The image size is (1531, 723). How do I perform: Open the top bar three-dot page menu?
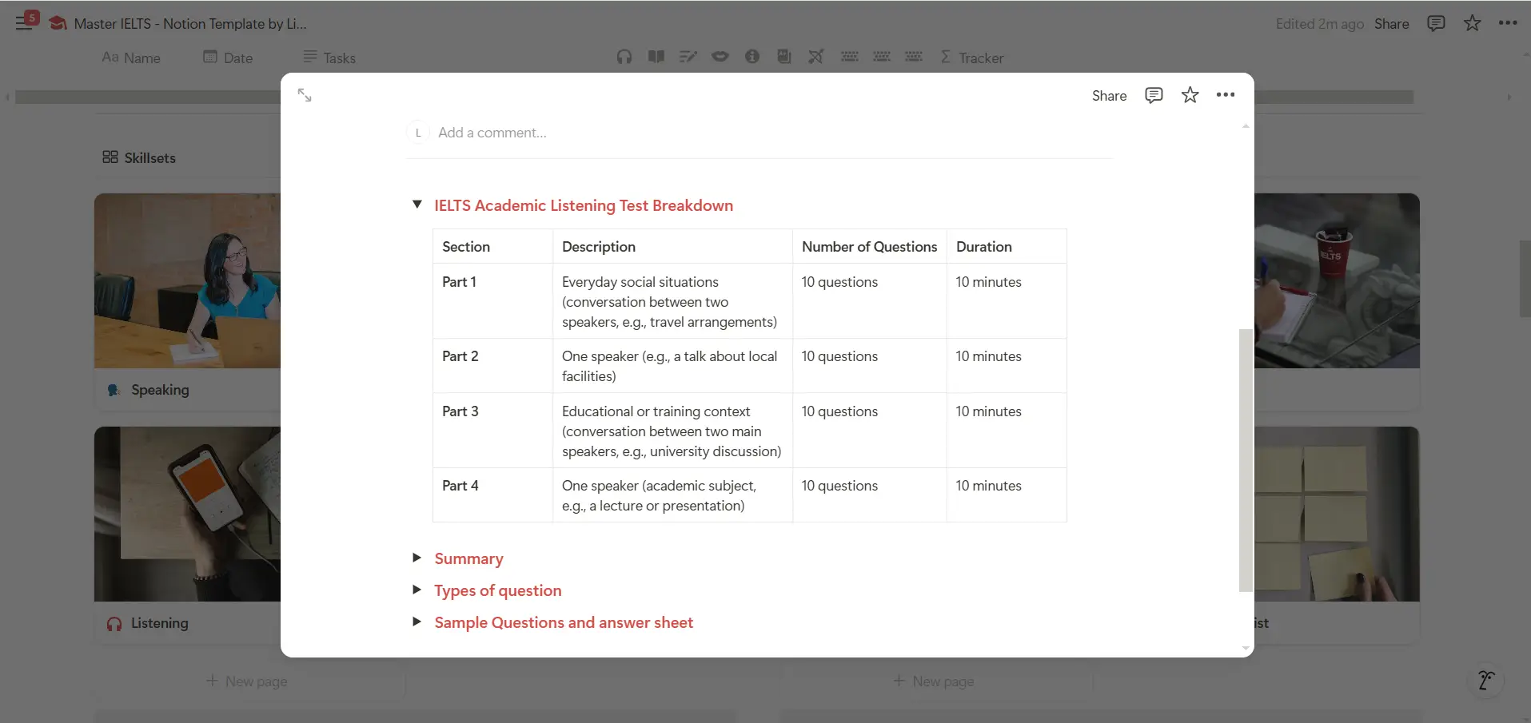pyautogui.click(x=1508, y=23)
